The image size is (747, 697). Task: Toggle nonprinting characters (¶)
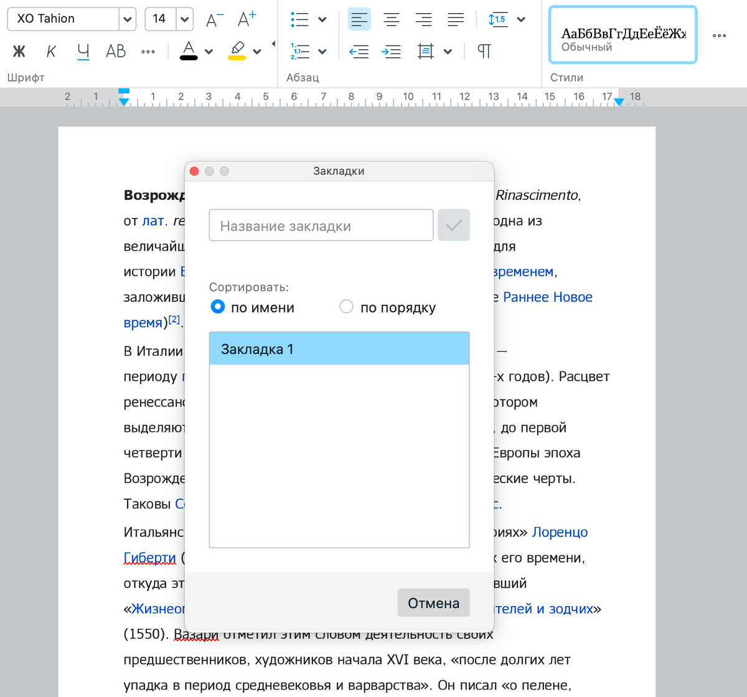[484, 51]
